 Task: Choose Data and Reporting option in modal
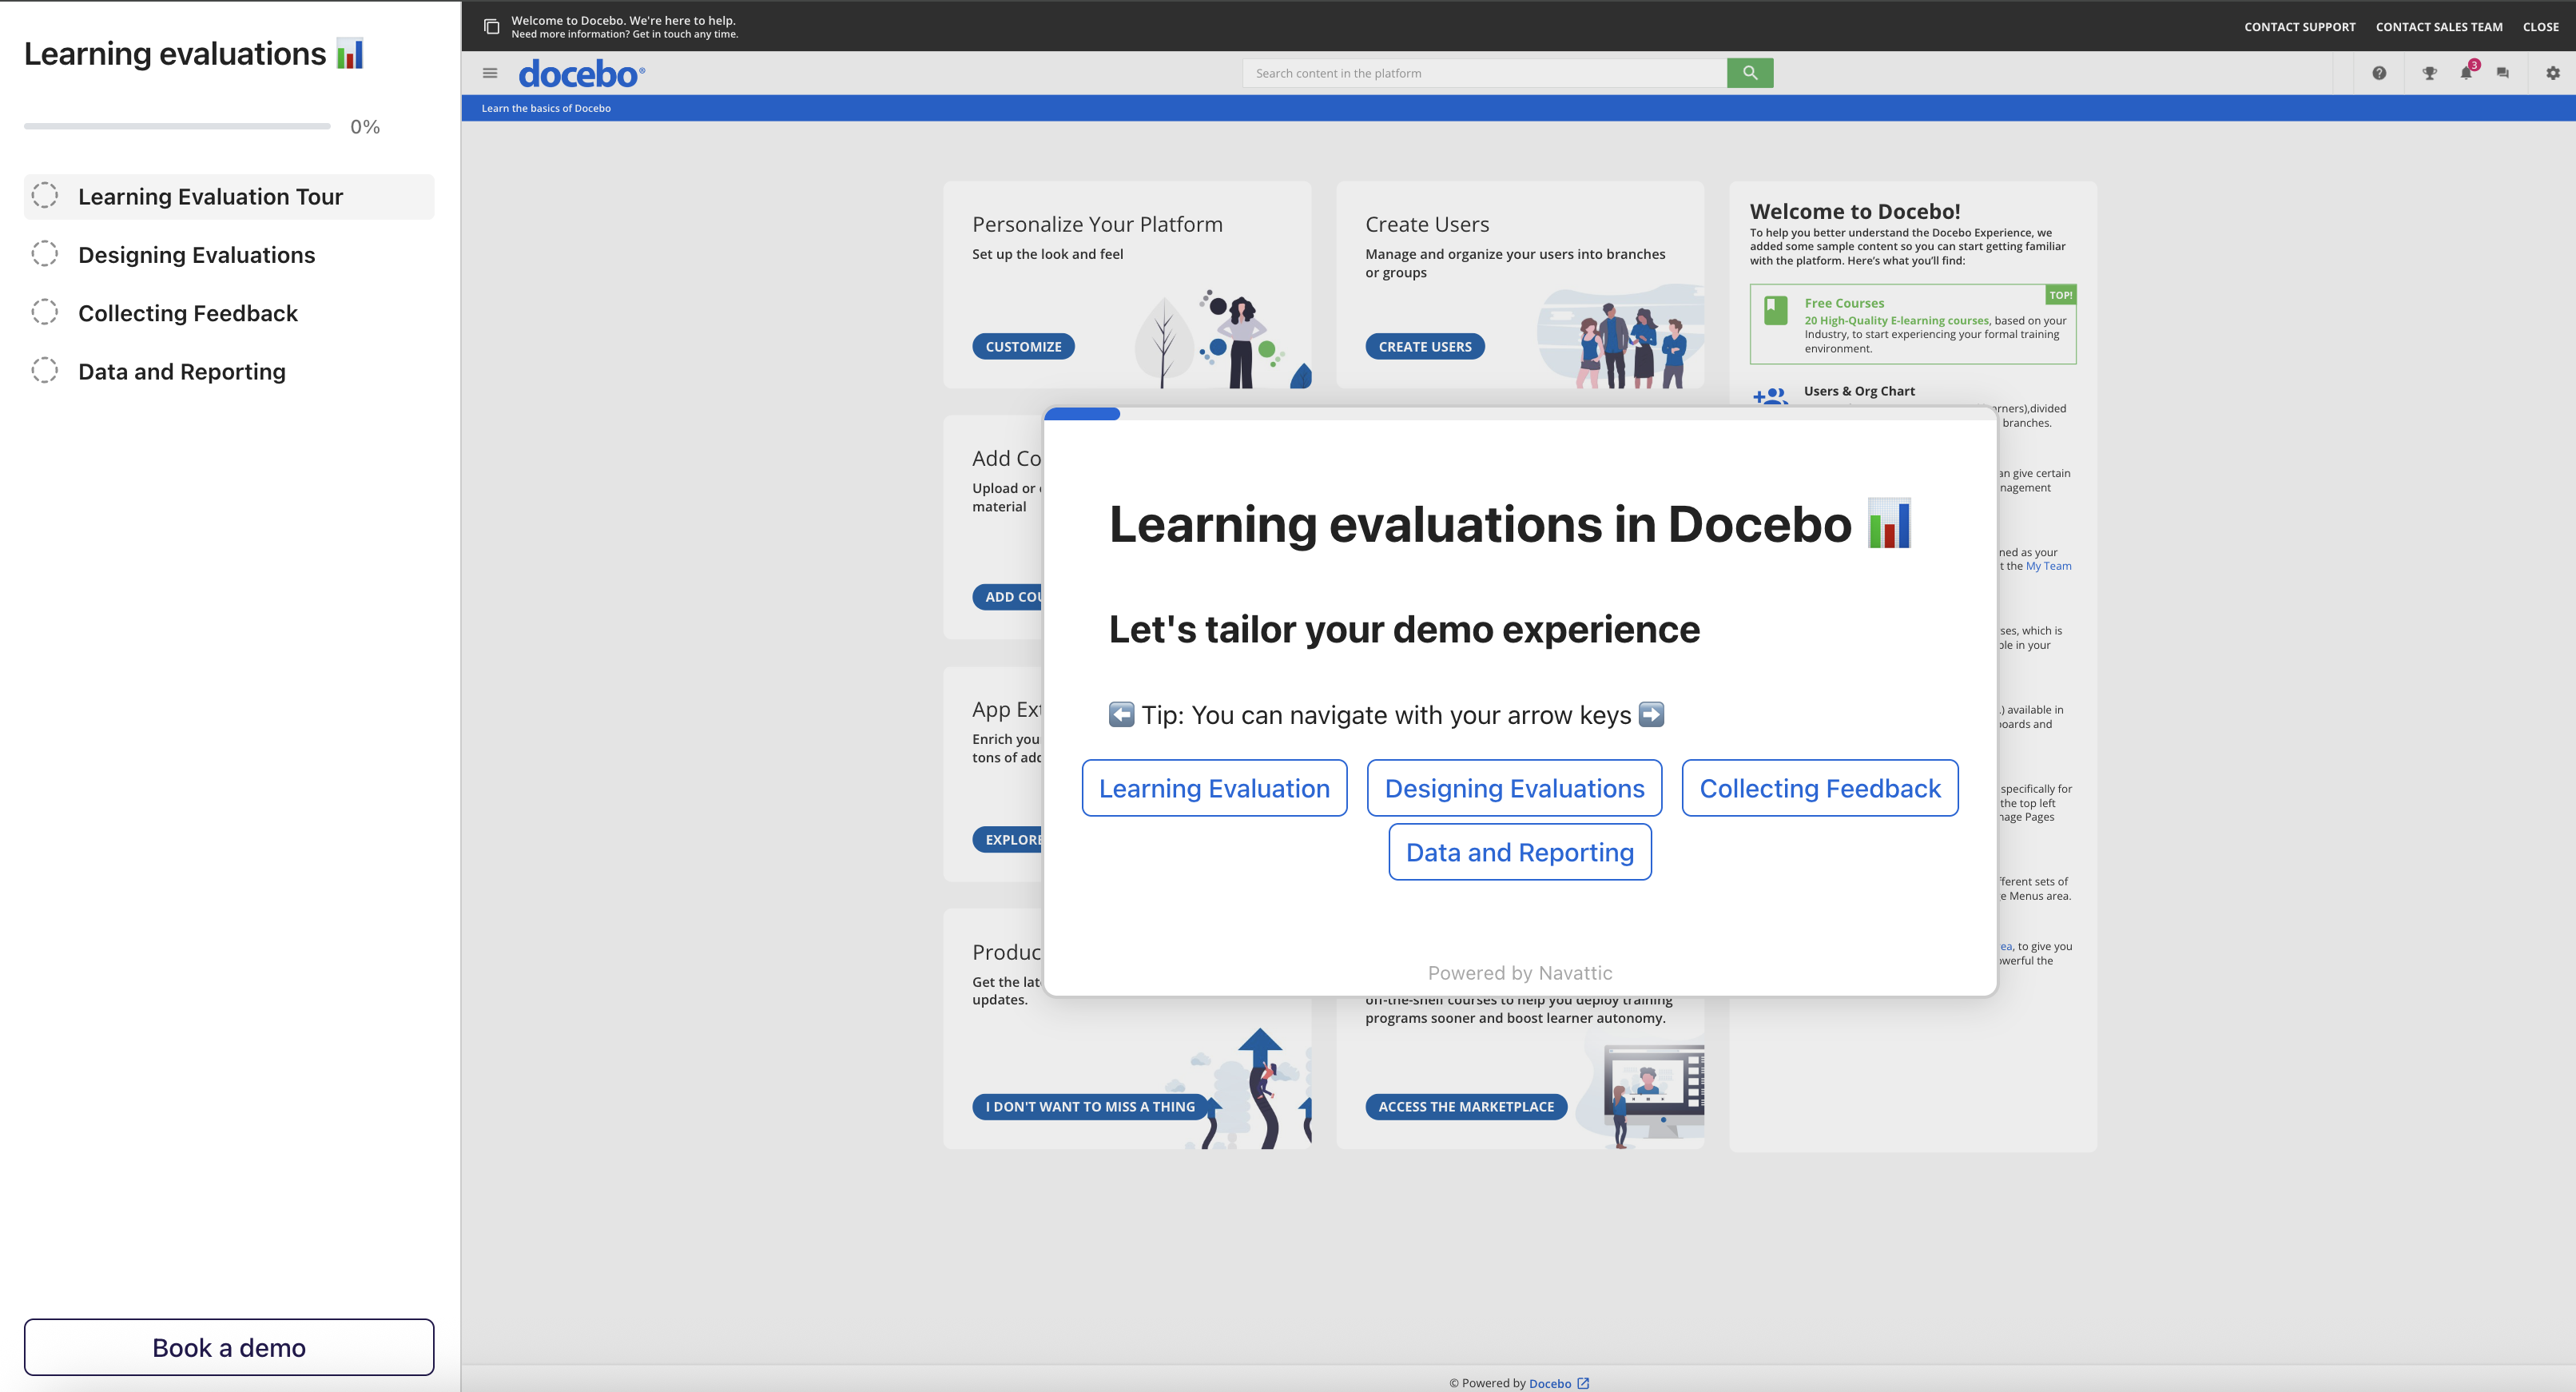pyautogui.click(x=1519, y=852)
